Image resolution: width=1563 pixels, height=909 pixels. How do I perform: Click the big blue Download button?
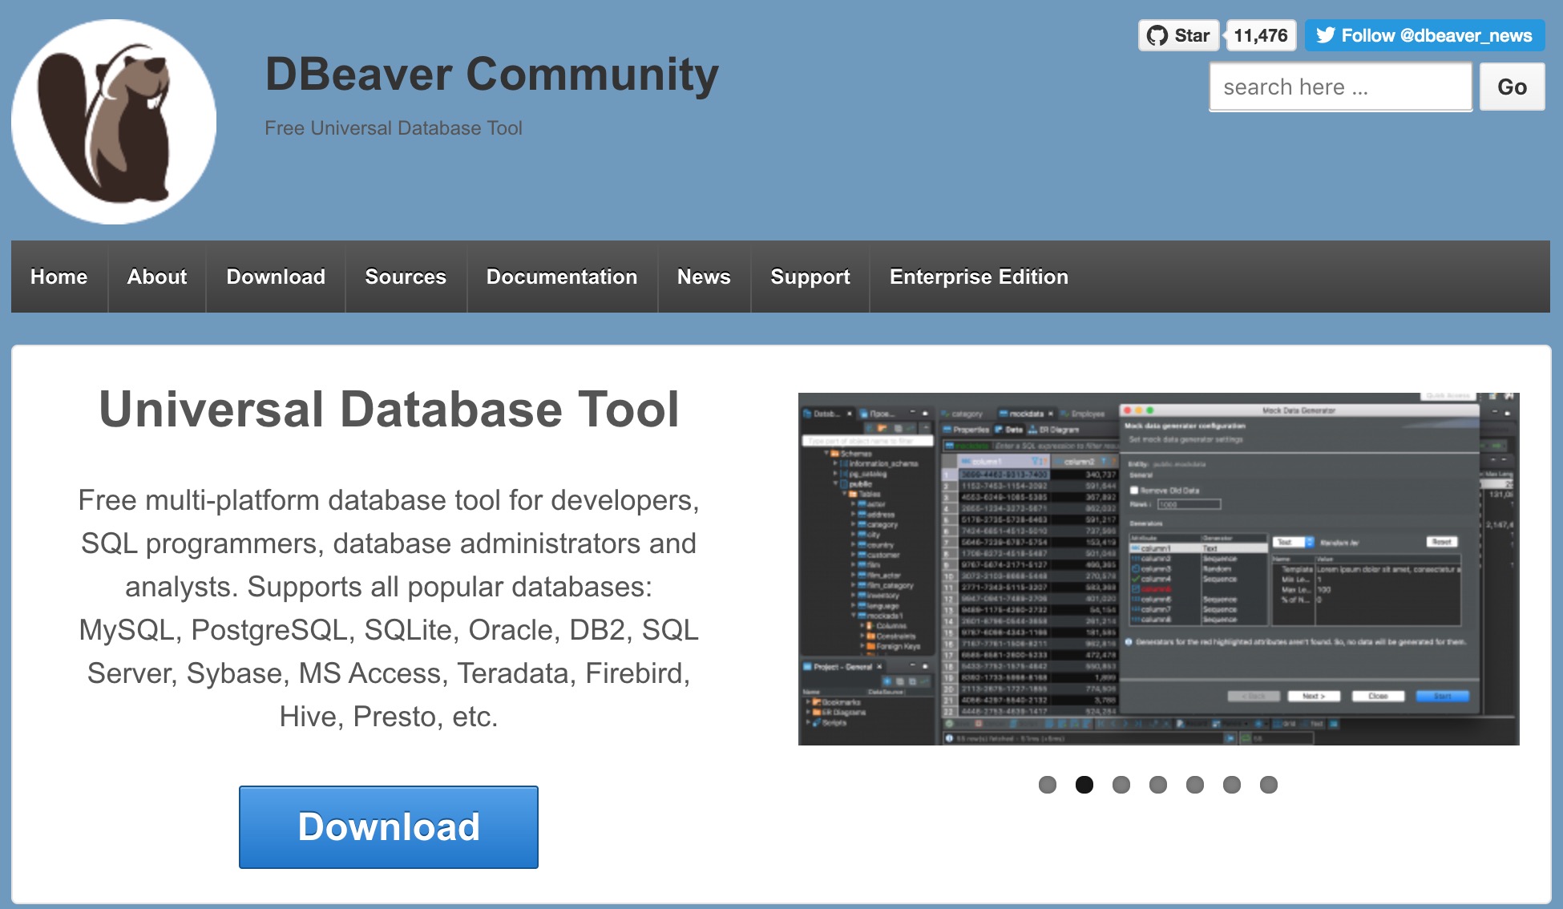point(389,826)
